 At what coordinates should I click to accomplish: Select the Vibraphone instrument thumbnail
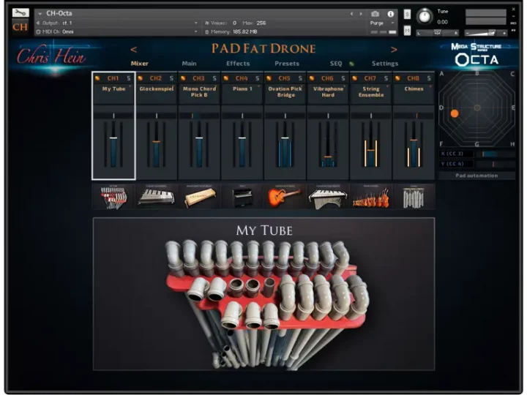(328, 196)
